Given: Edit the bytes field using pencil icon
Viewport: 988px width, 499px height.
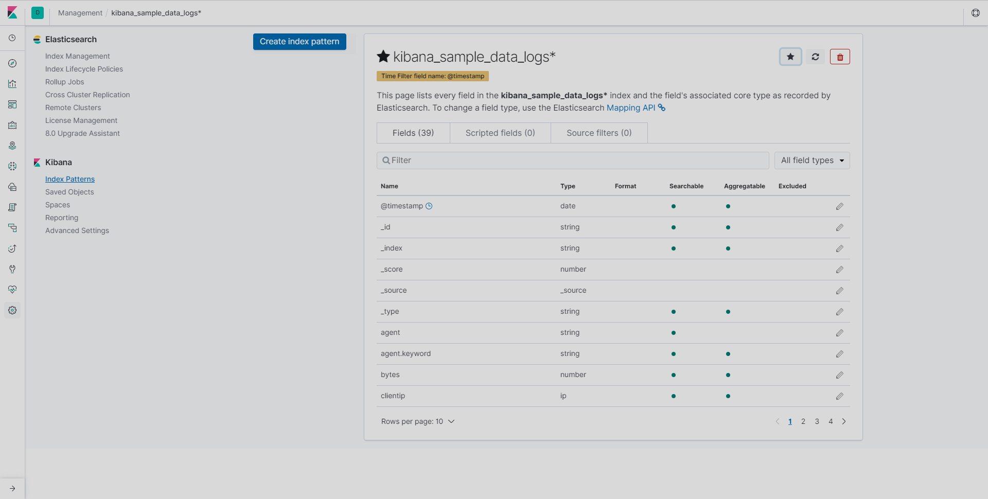Looking at the screenshot, I should click(839, 375).
